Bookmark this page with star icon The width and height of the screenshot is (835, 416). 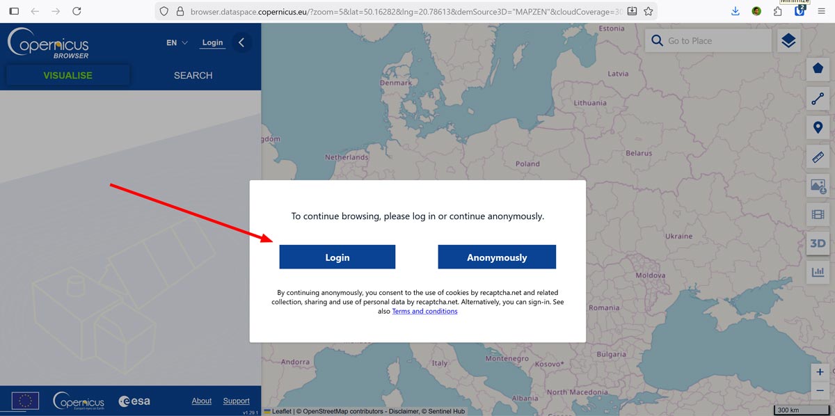pyautogui.click(x=649, y=11)
